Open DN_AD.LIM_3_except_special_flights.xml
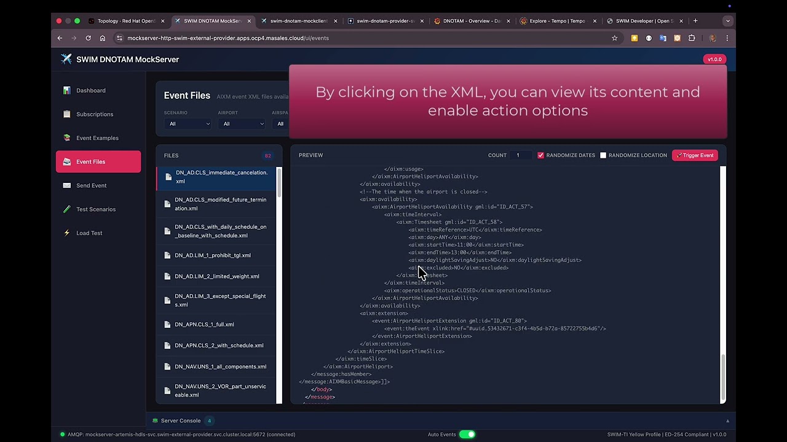The height and width of the screenshot is (442, 787). (x=216, y=300)
